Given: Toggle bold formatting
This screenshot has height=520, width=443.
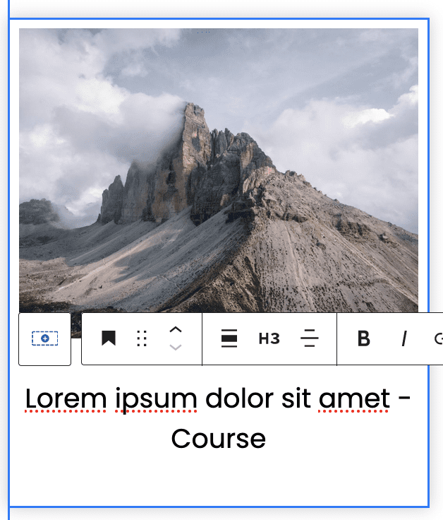Looking at the screenshot, I should pos(364,338).
